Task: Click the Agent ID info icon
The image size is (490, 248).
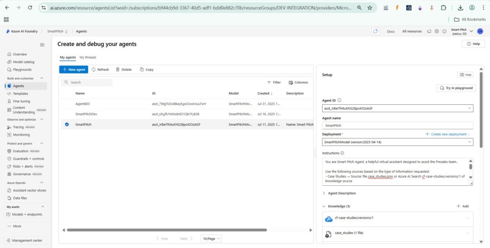Action: [x=339, y=101]
